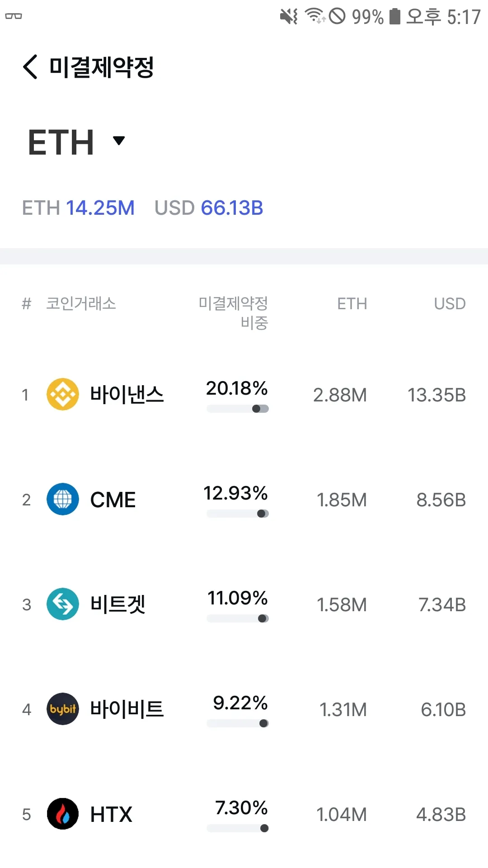Tap the Wi-Fi icon in status bar
488x868 pixels.
pyautogui.click(x=314, y=16)
